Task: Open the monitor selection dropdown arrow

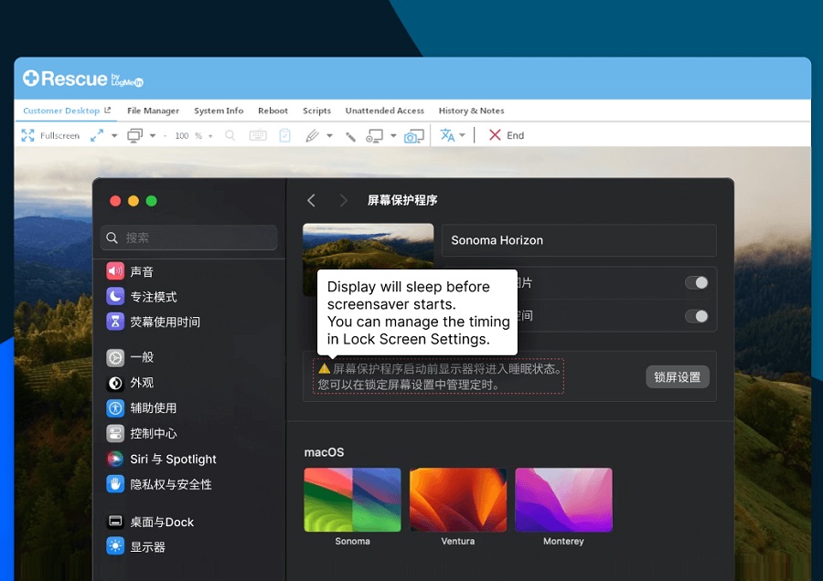Action: pyautogui.click(x=153, y=135)
